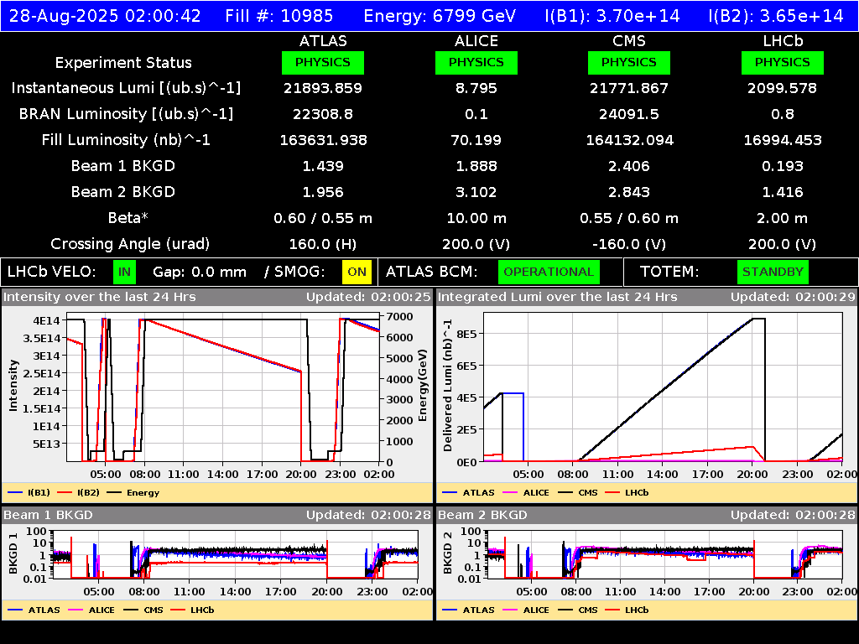
Task: Click ATLAS fill luminosity value 163631.938
Action: pyautogui.click(x=323, y=140)
